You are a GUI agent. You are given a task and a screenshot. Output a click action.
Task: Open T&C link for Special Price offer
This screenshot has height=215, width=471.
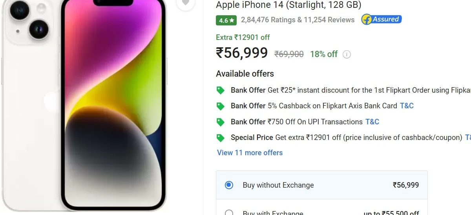click(468, 138)
